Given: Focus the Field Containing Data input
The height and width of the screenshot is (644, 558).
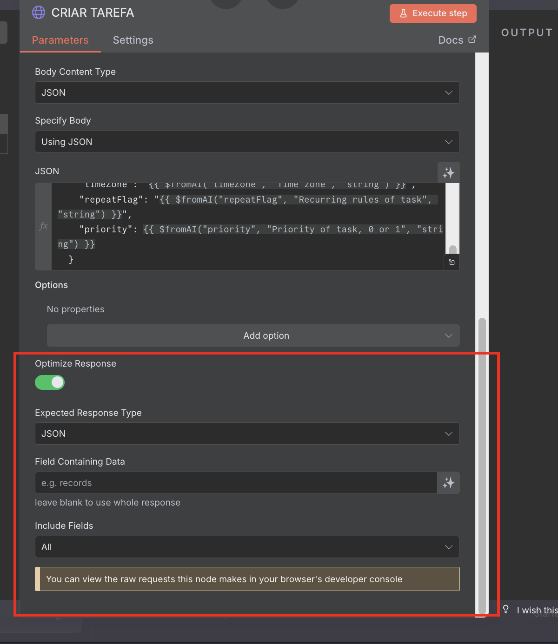Looking at the screenshot, I should tap(236, 483).
